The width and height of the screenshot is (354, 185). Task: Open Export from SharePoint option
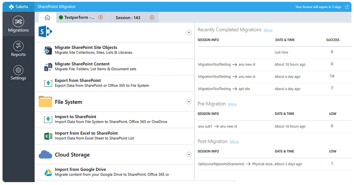(115, 83)
